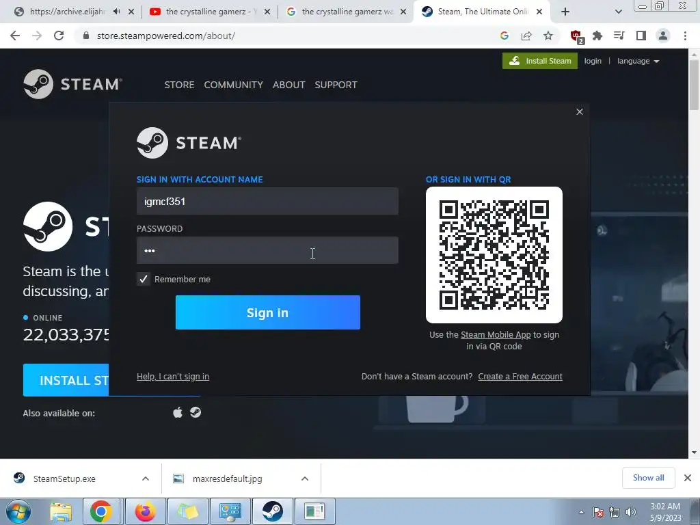Focus the account name input field

267,202
